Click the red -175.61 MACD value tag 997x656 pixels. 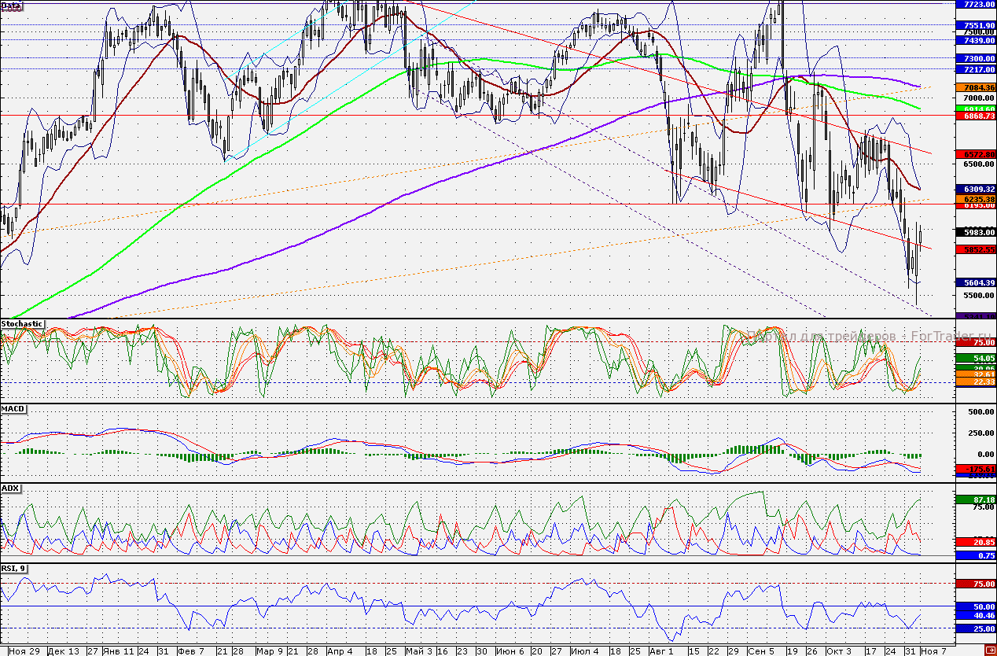(x=975, y=470)
